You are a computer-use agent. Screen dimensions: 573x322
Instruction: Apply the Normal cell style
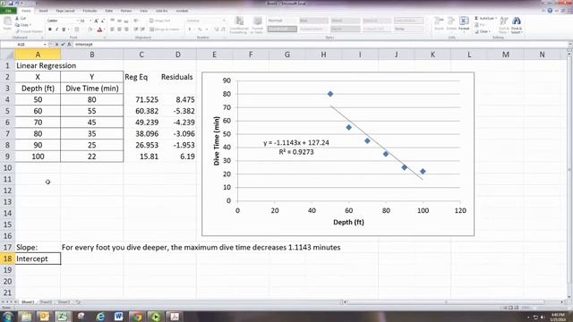(282, 21)
